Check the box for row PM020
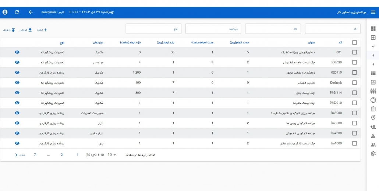This screenshot has width=379, height=191. pyautogui.click(x=354, y=63)
